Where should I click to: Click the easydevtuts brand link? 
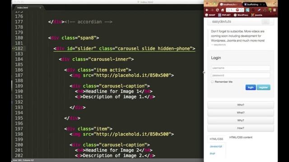[221, 22]
